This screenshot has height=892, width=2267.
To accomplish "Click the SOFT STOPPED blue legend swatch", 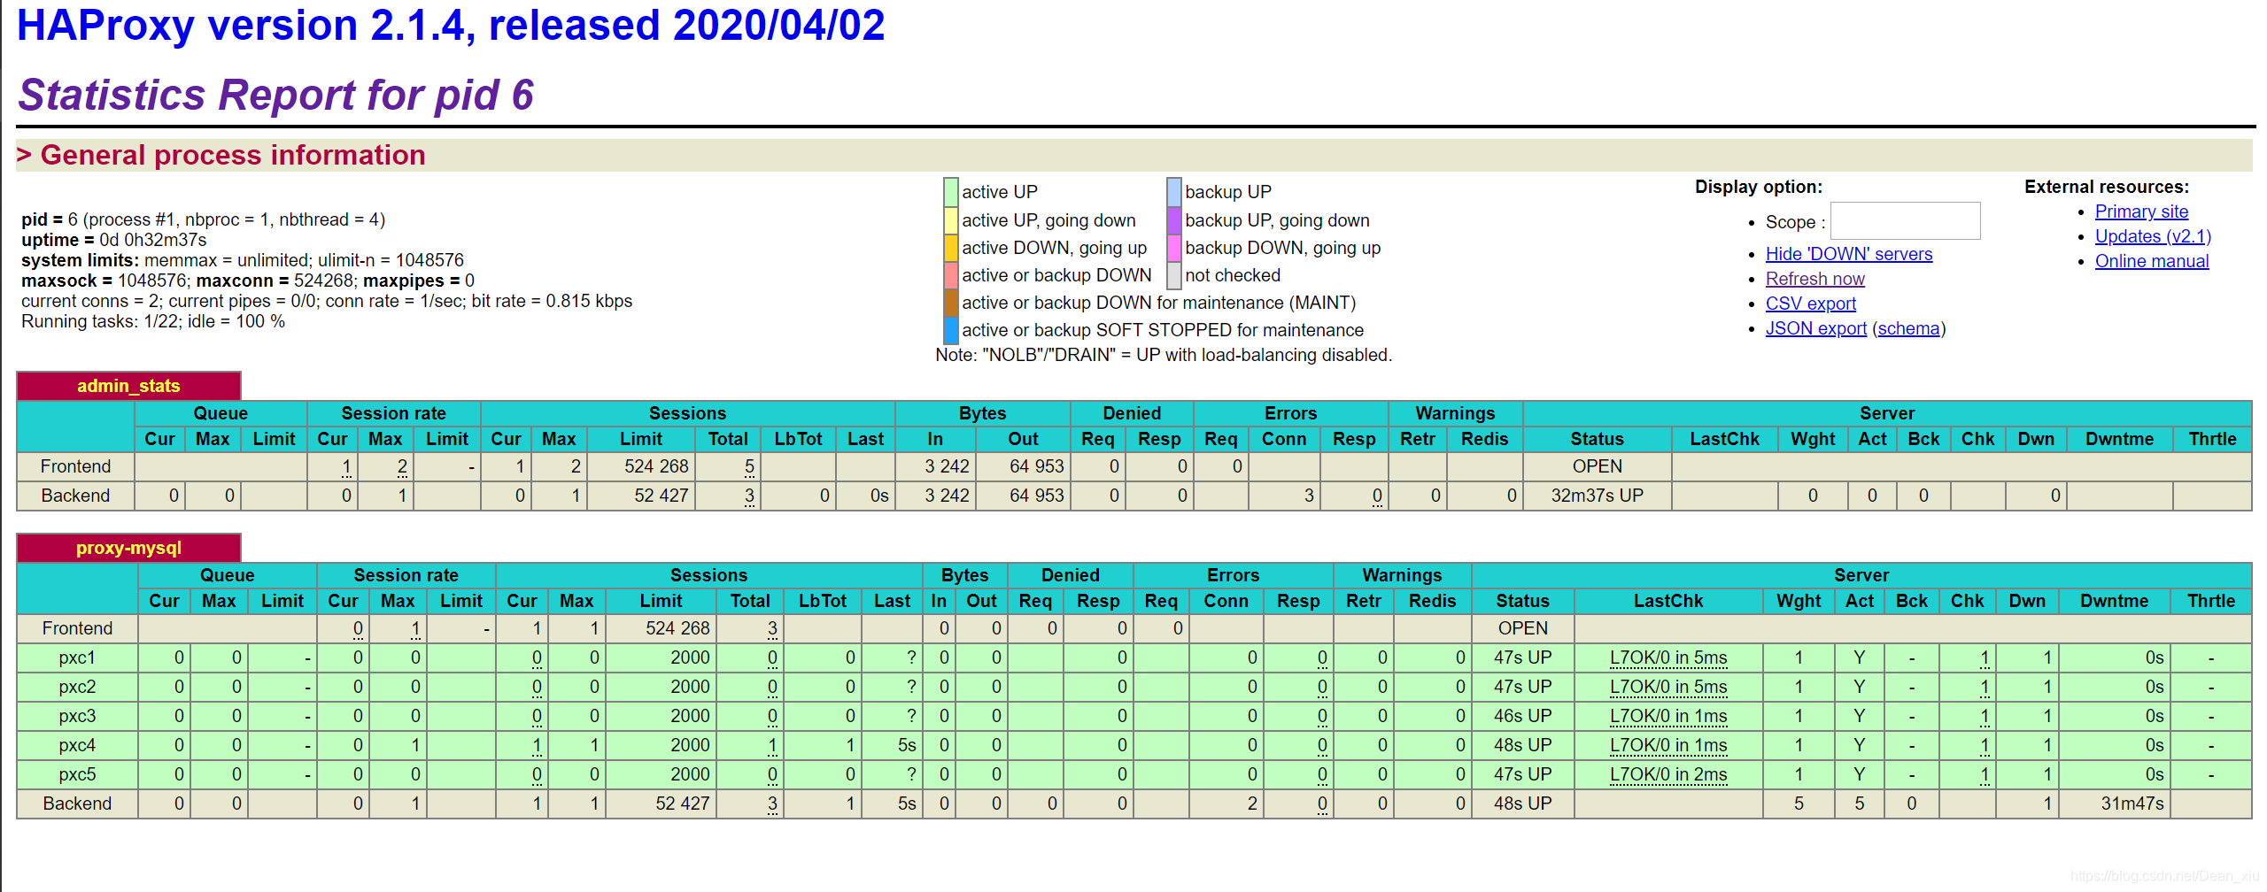I will (951, 330).
